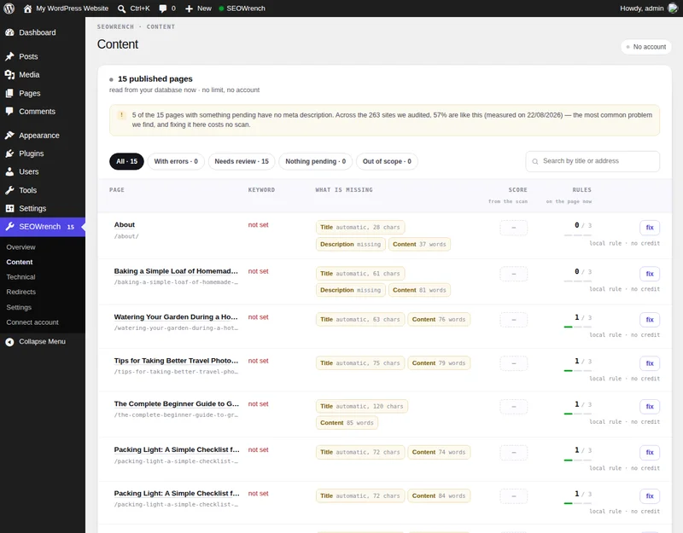Focus the Search by title or address field

pyautogui.click(x=593, y=161)
